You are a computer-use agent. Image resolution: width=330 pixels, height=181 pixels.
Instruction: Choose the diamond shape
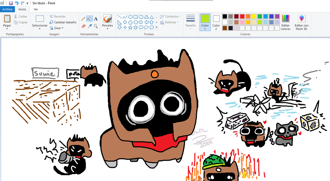tap(125, 22)
